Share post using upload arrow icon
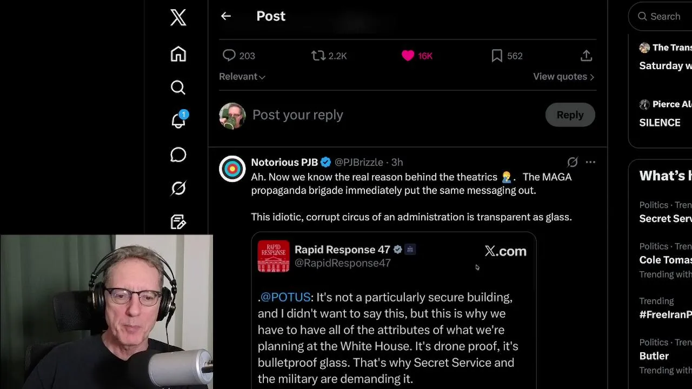This screenshot has width=692, height=389. (x=586, y=56)
